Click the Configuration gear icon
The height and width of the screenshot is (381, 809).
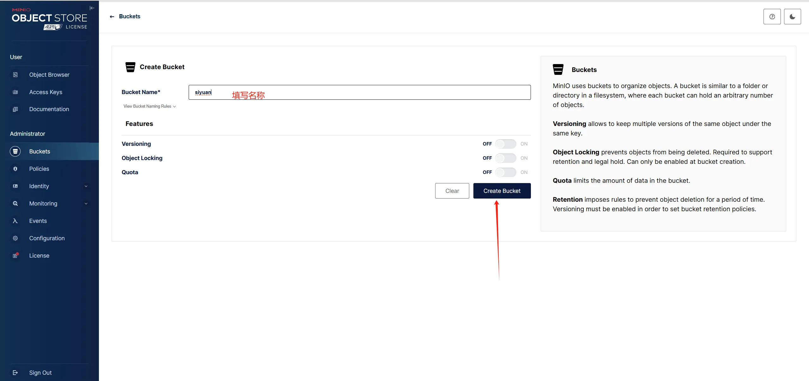[15, 238]
